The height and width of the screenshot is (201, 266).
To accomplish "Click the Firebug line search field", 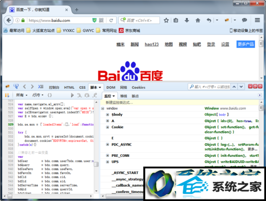I will coord(209,87).
